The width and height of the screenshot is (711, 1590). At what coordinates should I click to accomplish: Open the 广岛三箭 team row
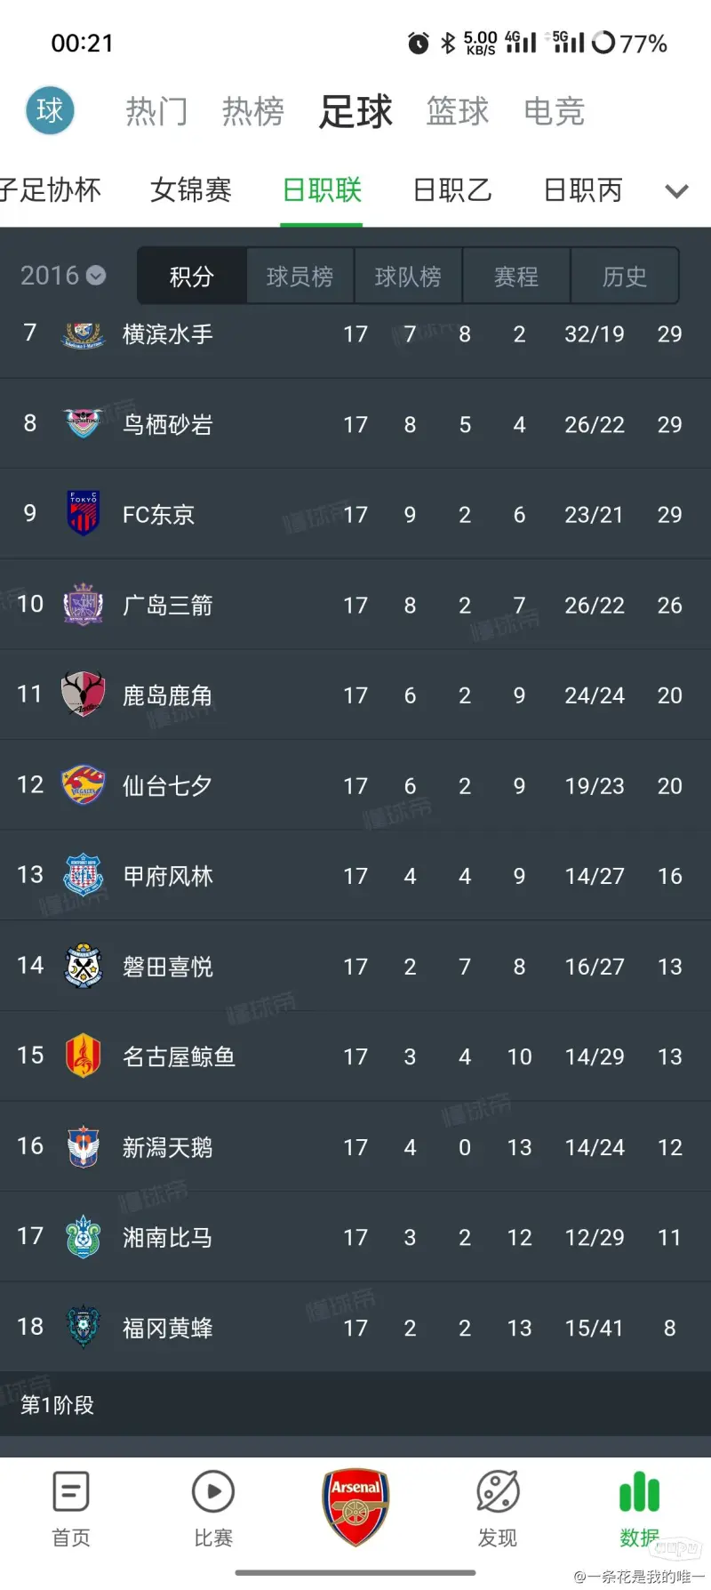355,605
